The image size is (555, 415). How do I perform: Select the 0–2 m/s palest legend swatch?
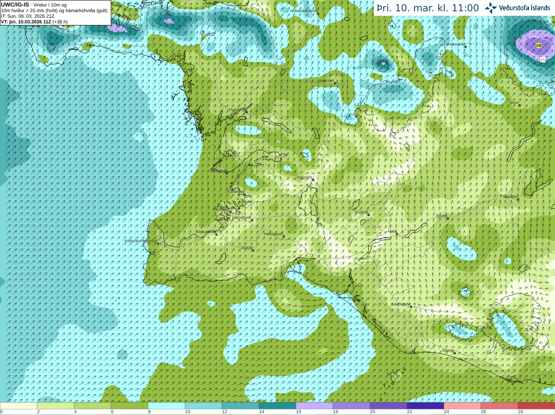pyautogui.click(x=19, y=406)
